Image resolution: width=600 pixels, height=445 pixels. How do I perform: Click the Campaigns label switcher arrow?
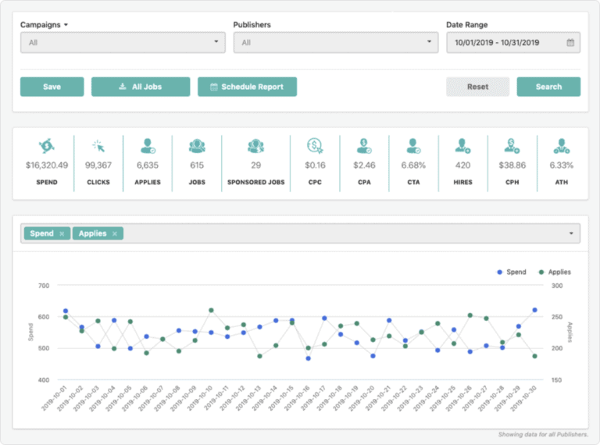[x=66, y=25]
